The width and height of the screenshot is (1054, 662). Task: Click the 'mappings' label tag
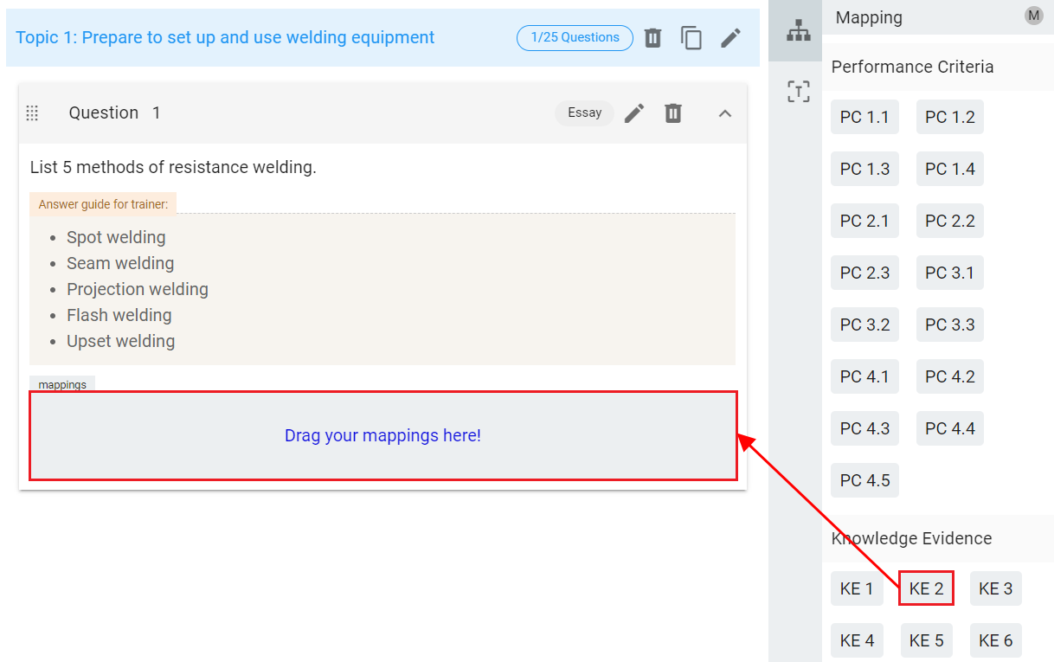point(62,384)
